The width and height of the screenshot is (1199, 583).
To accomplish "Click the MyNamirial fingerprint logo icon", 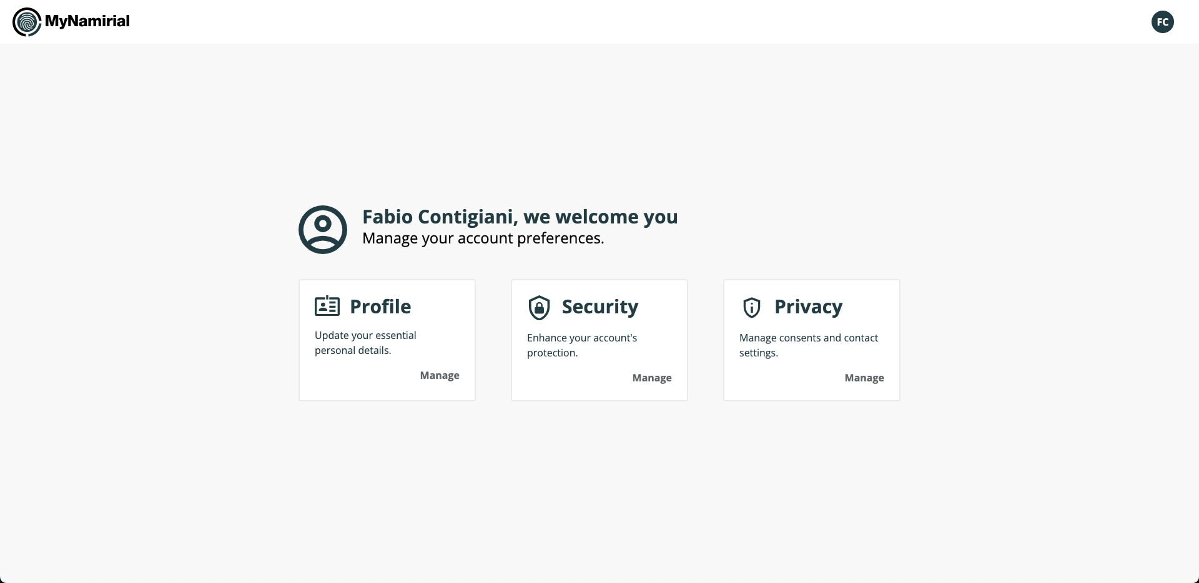I will (x=27, y=22).
